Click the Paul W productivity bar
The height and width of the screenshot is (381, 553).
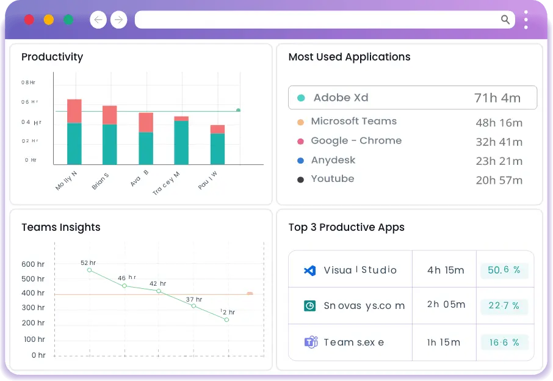tap(218, 145)
